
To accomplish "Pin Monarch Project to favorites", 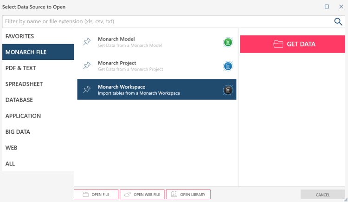I will [87, 66].
